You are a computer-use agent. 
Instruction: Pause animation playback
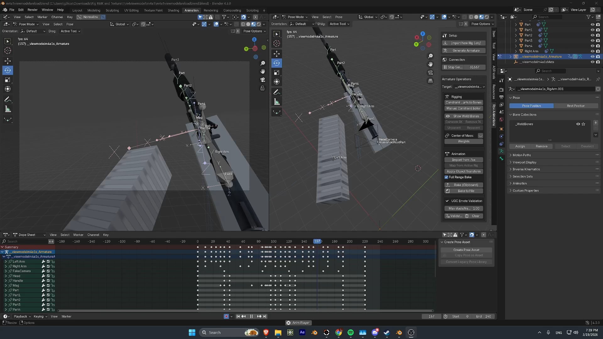(x=251, y=316)
